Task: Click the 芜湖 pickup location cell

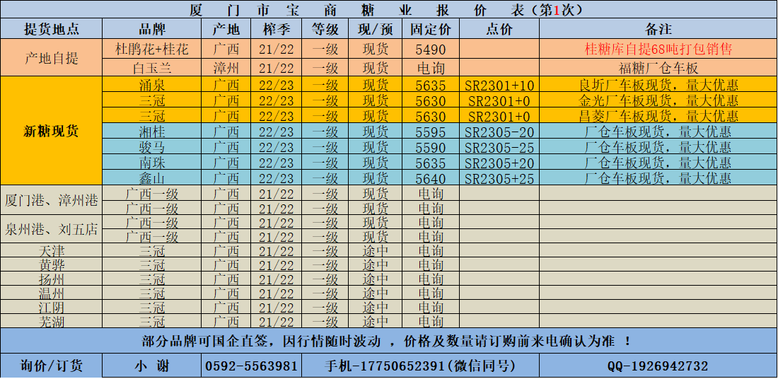Action: [52, 322]
